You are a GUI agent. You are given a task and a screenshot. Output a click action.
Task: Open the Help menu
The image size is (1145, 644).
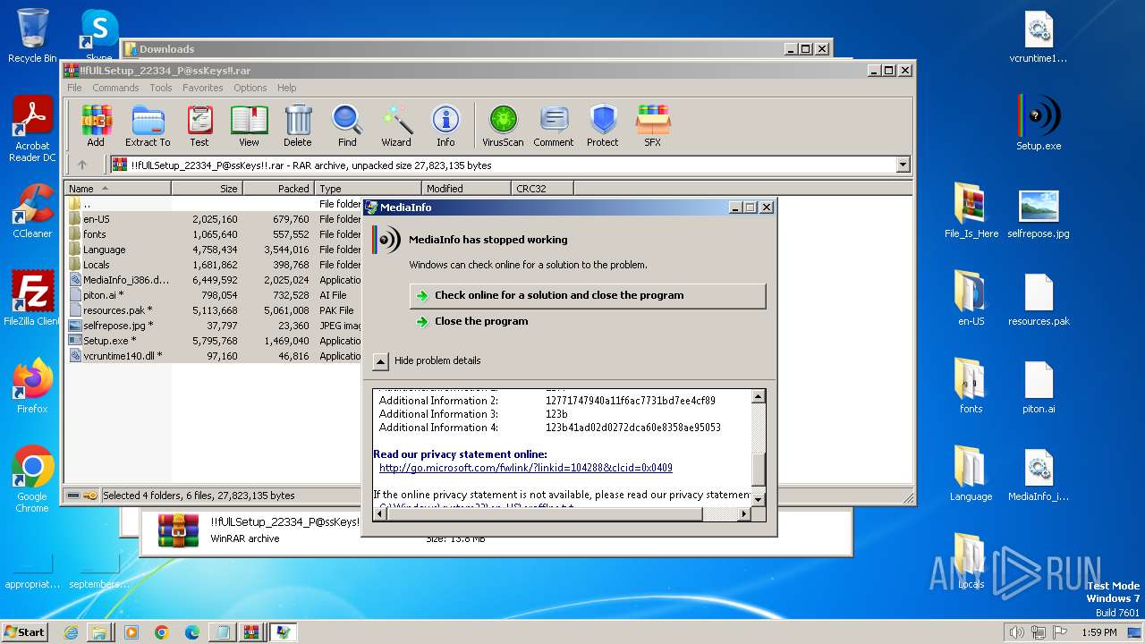[x=286, y=88]
